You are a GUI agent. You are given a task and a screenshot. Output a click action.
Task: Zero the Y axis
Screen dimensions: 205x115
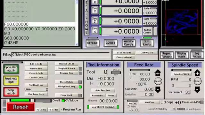pos(95,10)
